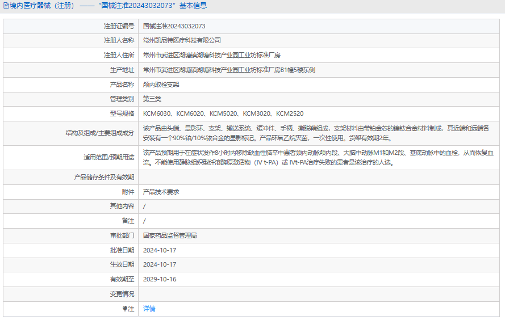The height and width of the screenshot is (320, 505).
Task: Click the 注册证编号 label cell
Action: [71, 26]
